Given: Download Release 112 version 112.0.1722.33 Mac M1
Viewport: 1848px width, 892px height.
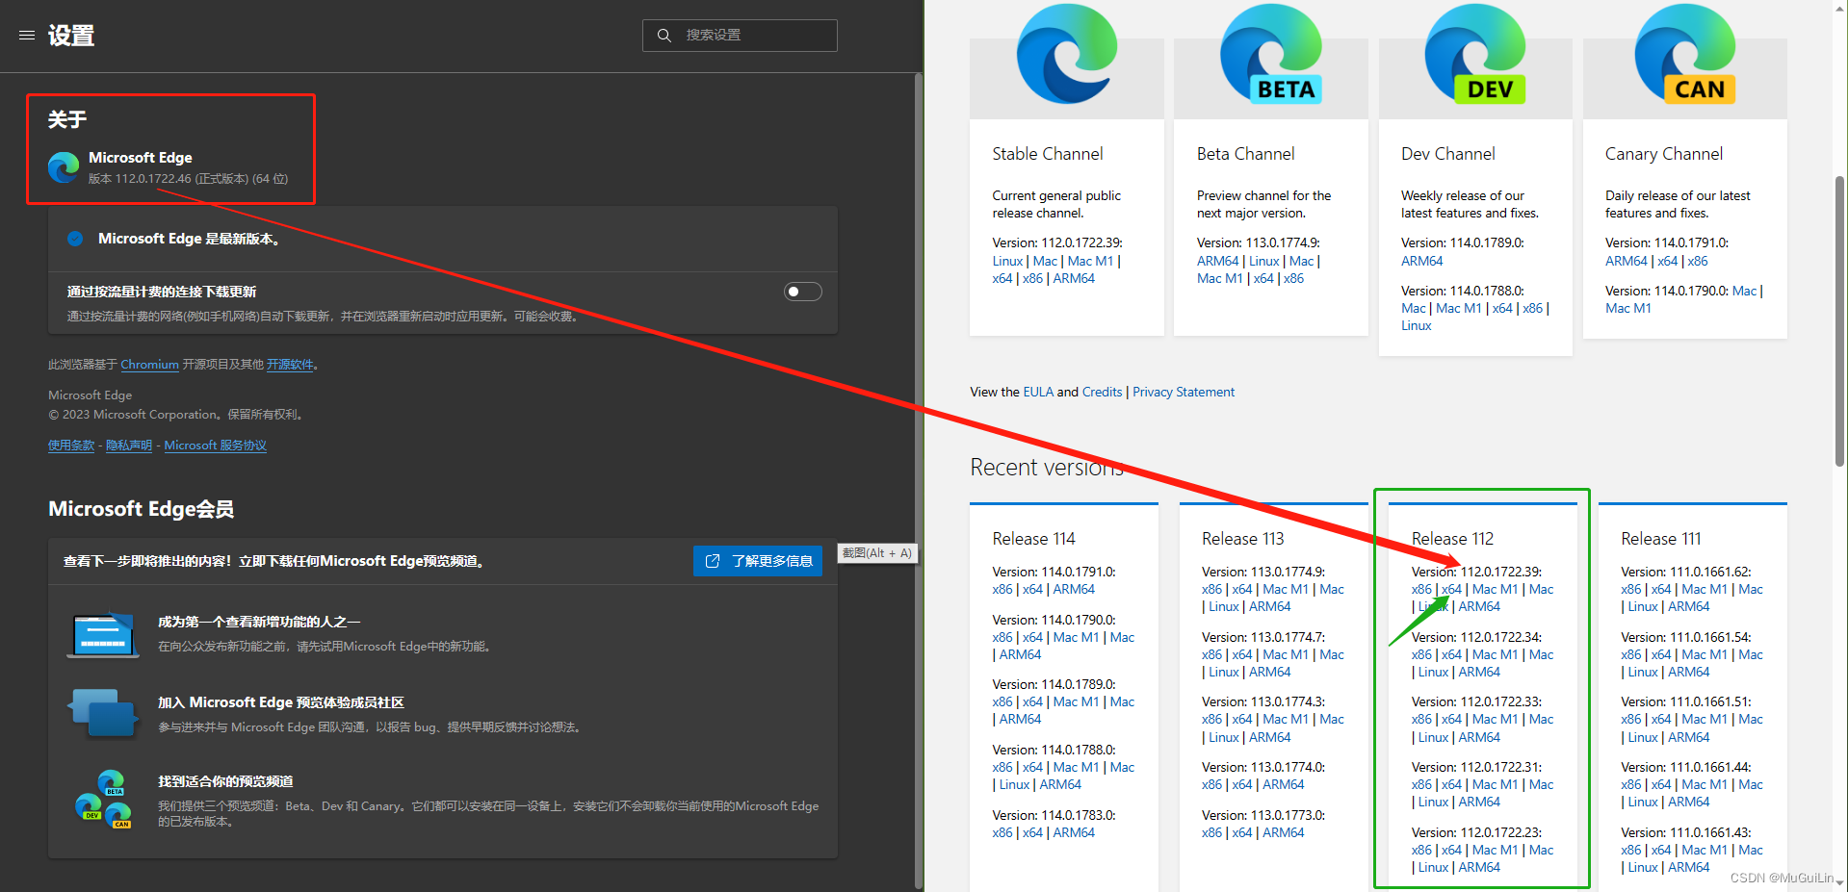Looking at the screenshot, I should pos(1495,719).
